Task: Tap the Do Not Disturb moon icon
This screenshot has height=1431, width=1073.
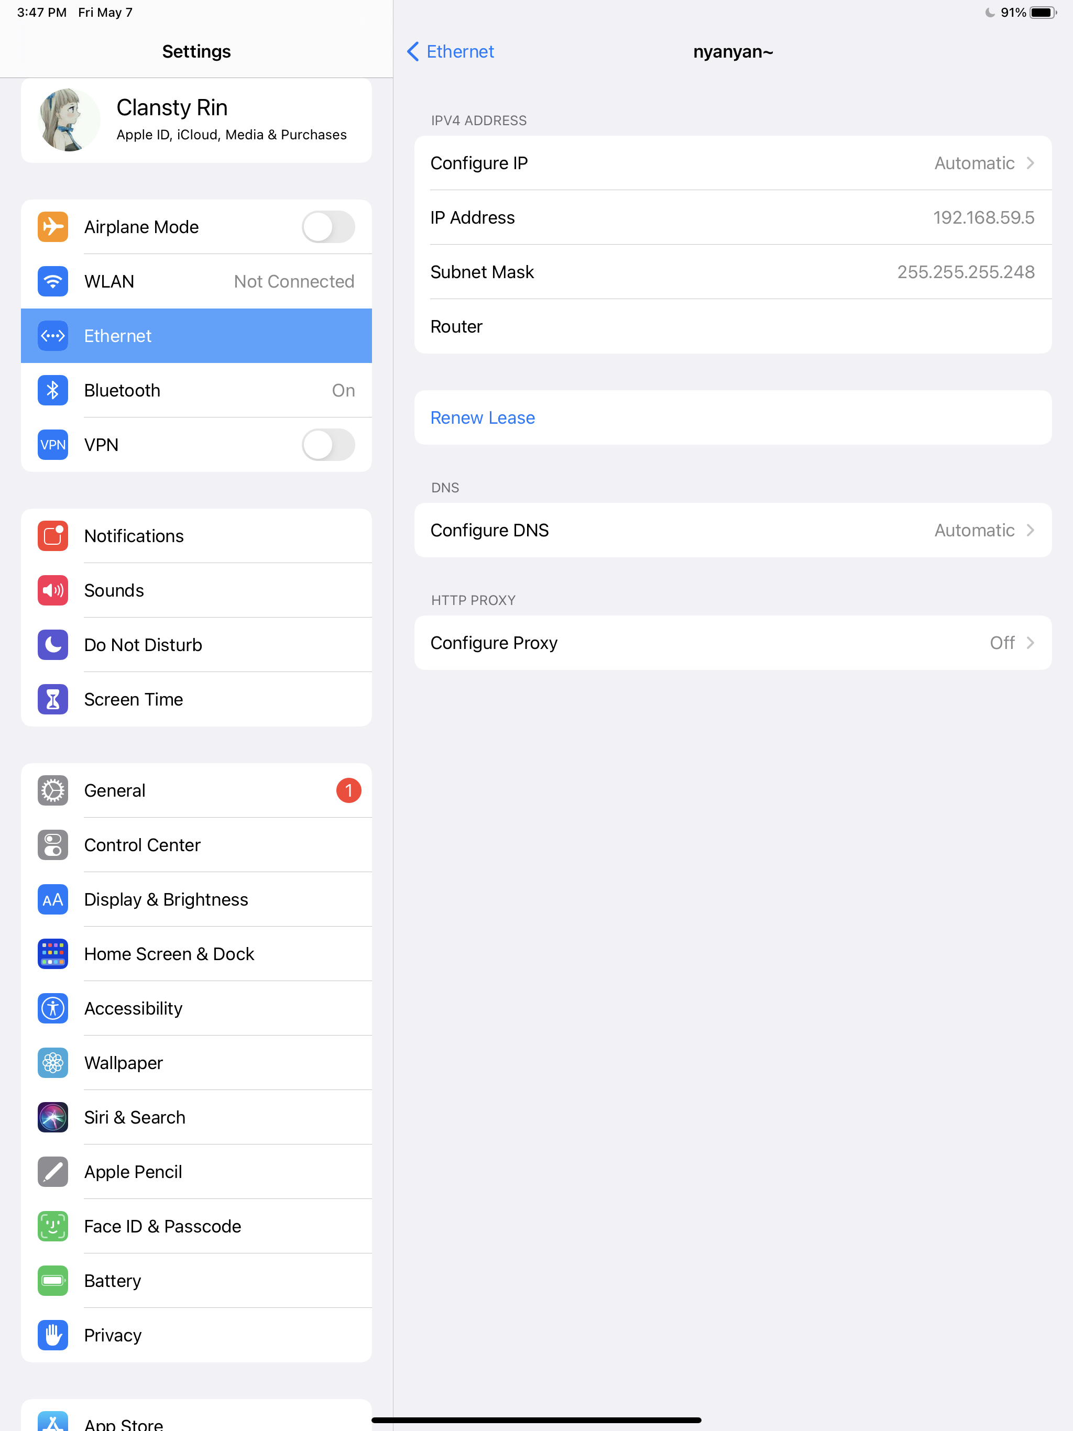Action: point(52,644)
